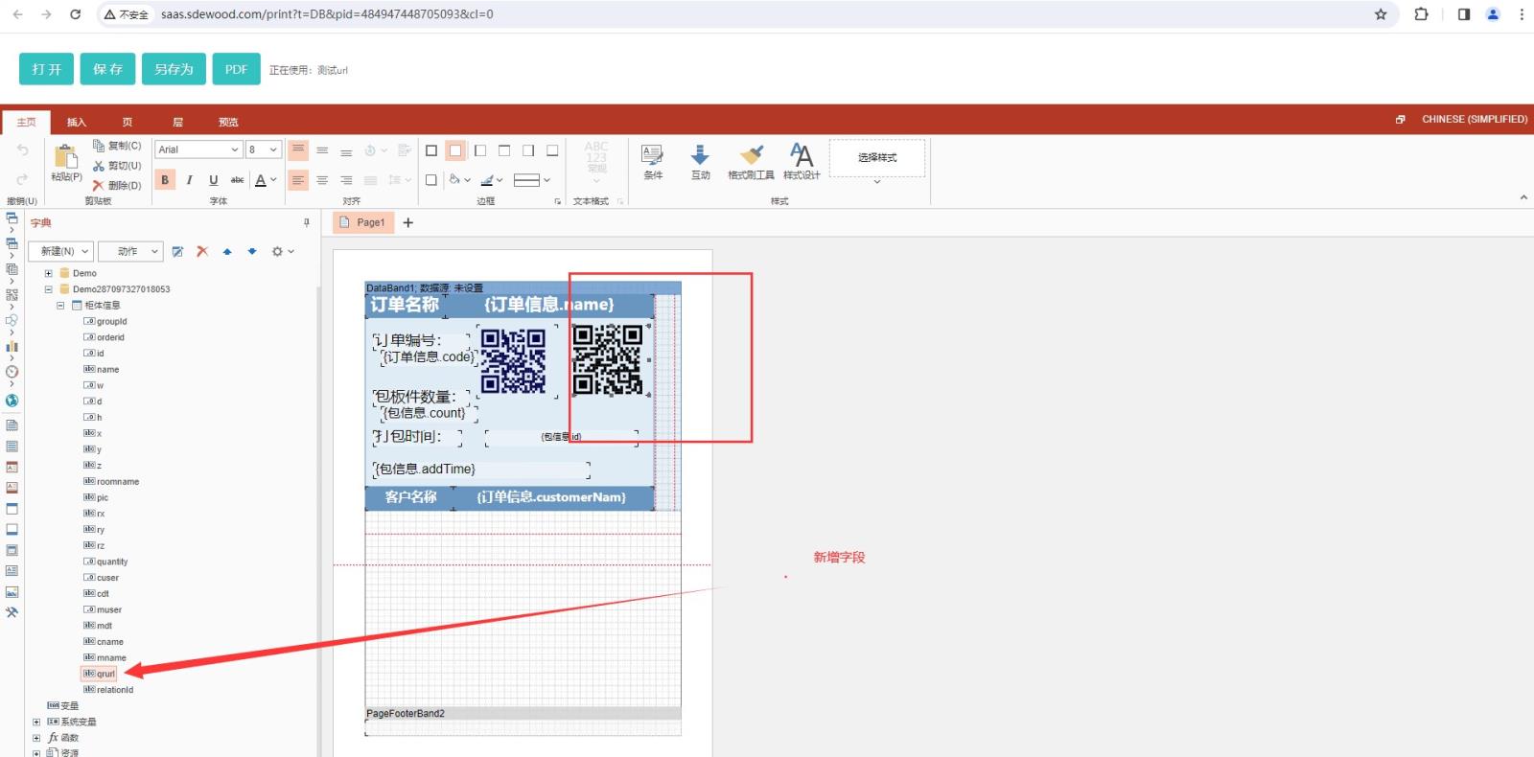Click the gauge component icon in left sidebar
This screenshot has width=1534, height=757.
click(12, 372)
